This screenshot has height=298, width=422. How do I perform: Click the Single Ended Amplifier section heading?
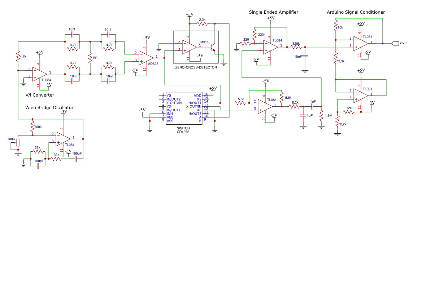(273, 12)
